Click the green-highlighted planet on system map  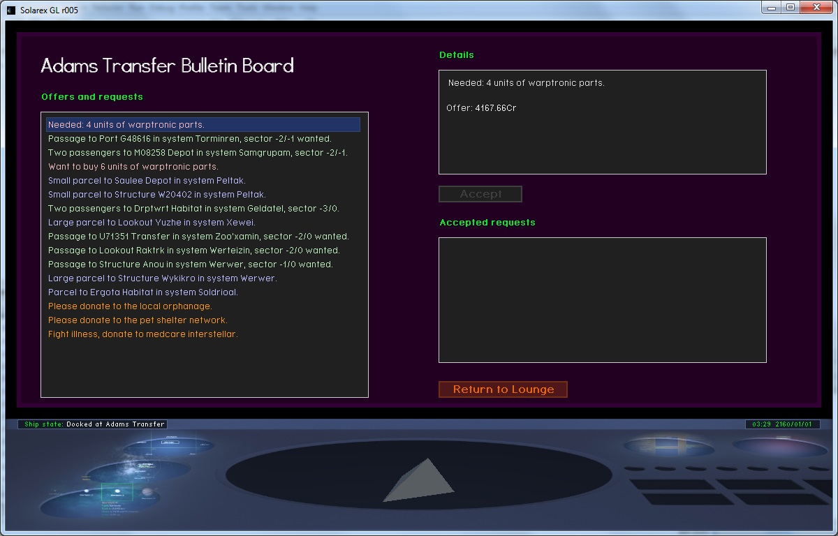(117, 492)
